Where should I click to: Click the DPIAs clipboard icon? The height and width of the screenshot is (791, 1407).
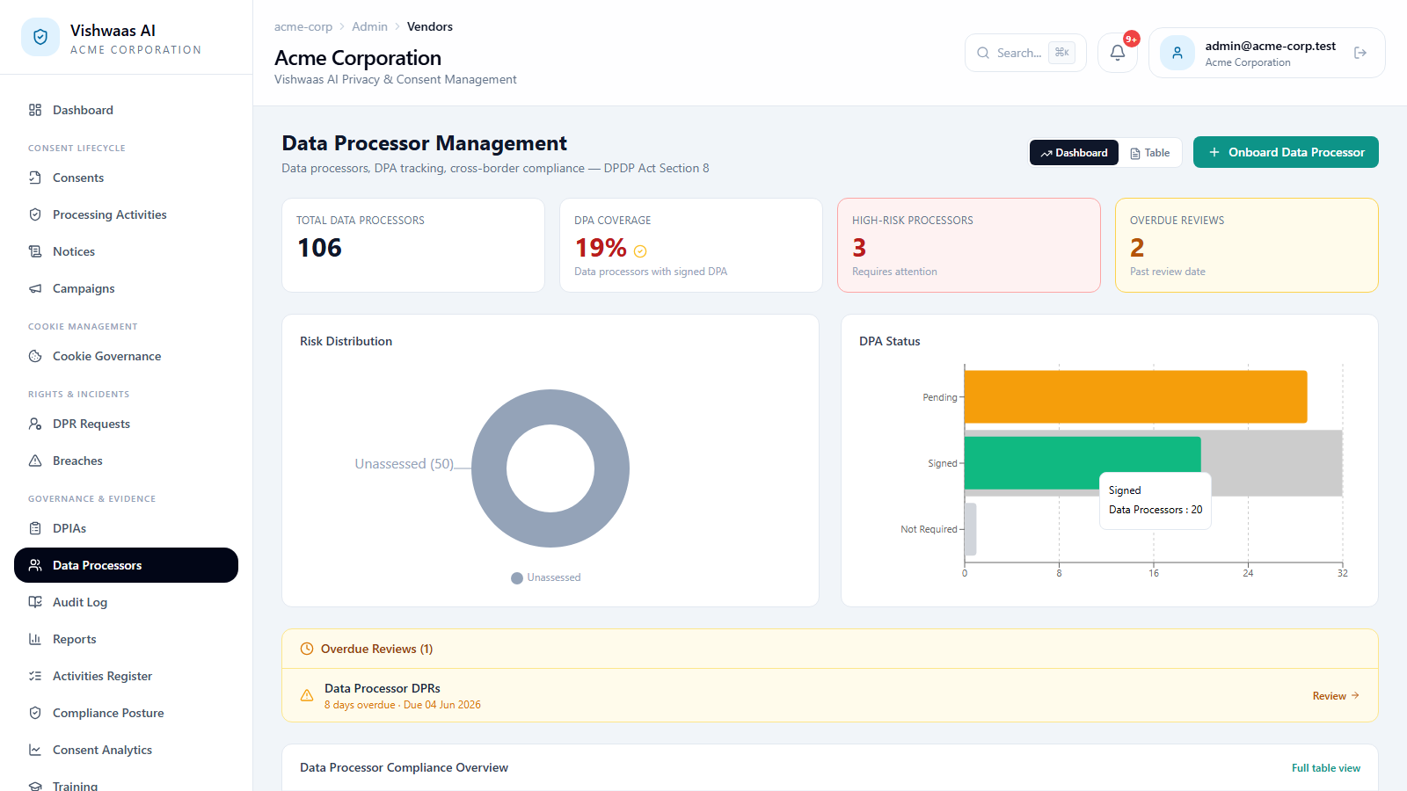point(35,528)
